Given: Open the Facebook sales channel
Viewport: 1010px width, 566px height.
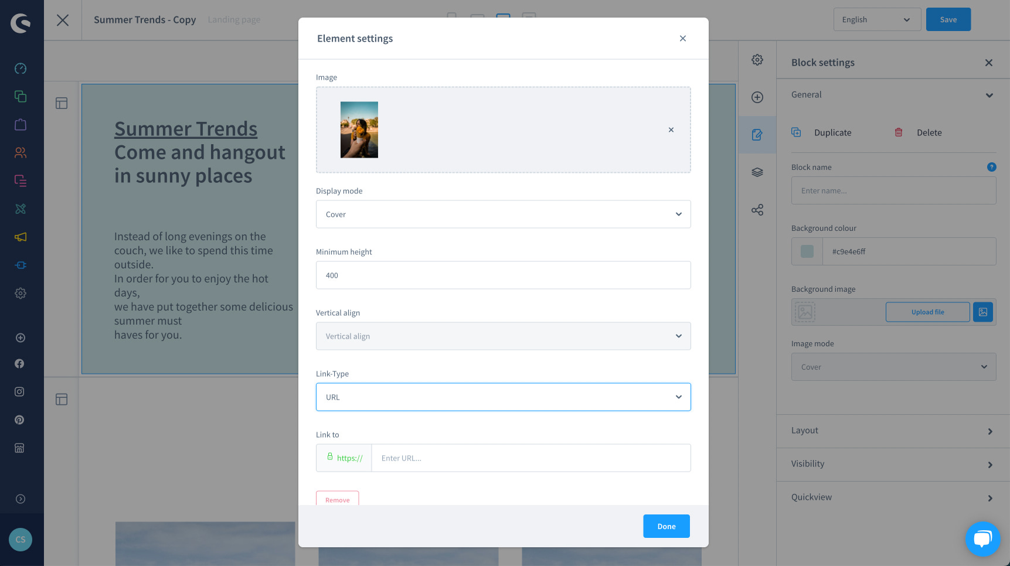Looking at the screenshot, I should (19, 364).
